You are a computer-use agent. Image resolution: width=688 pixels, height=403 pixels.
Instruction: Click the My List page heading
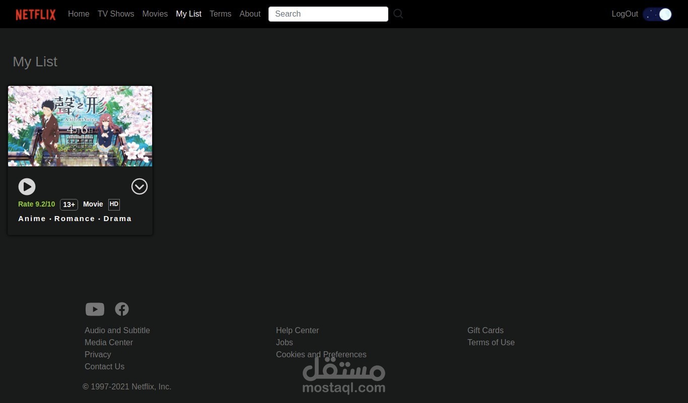pos(35,62)
